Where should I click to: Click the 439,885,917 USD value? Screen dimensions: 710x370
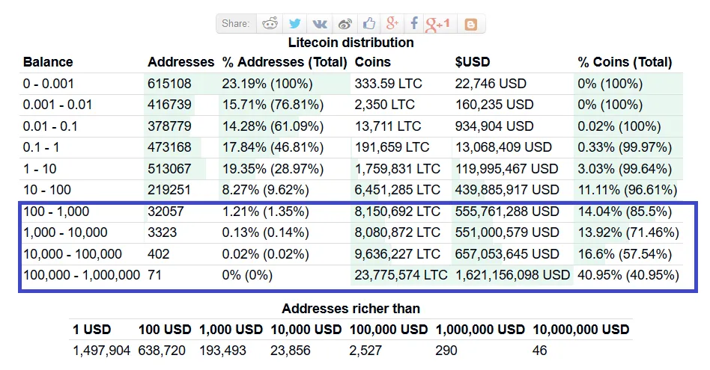(507, 190)
